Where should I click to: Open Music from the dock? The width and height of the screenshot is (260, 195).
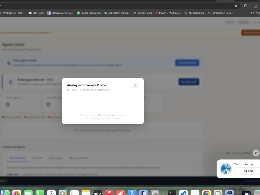pos(109,193)
